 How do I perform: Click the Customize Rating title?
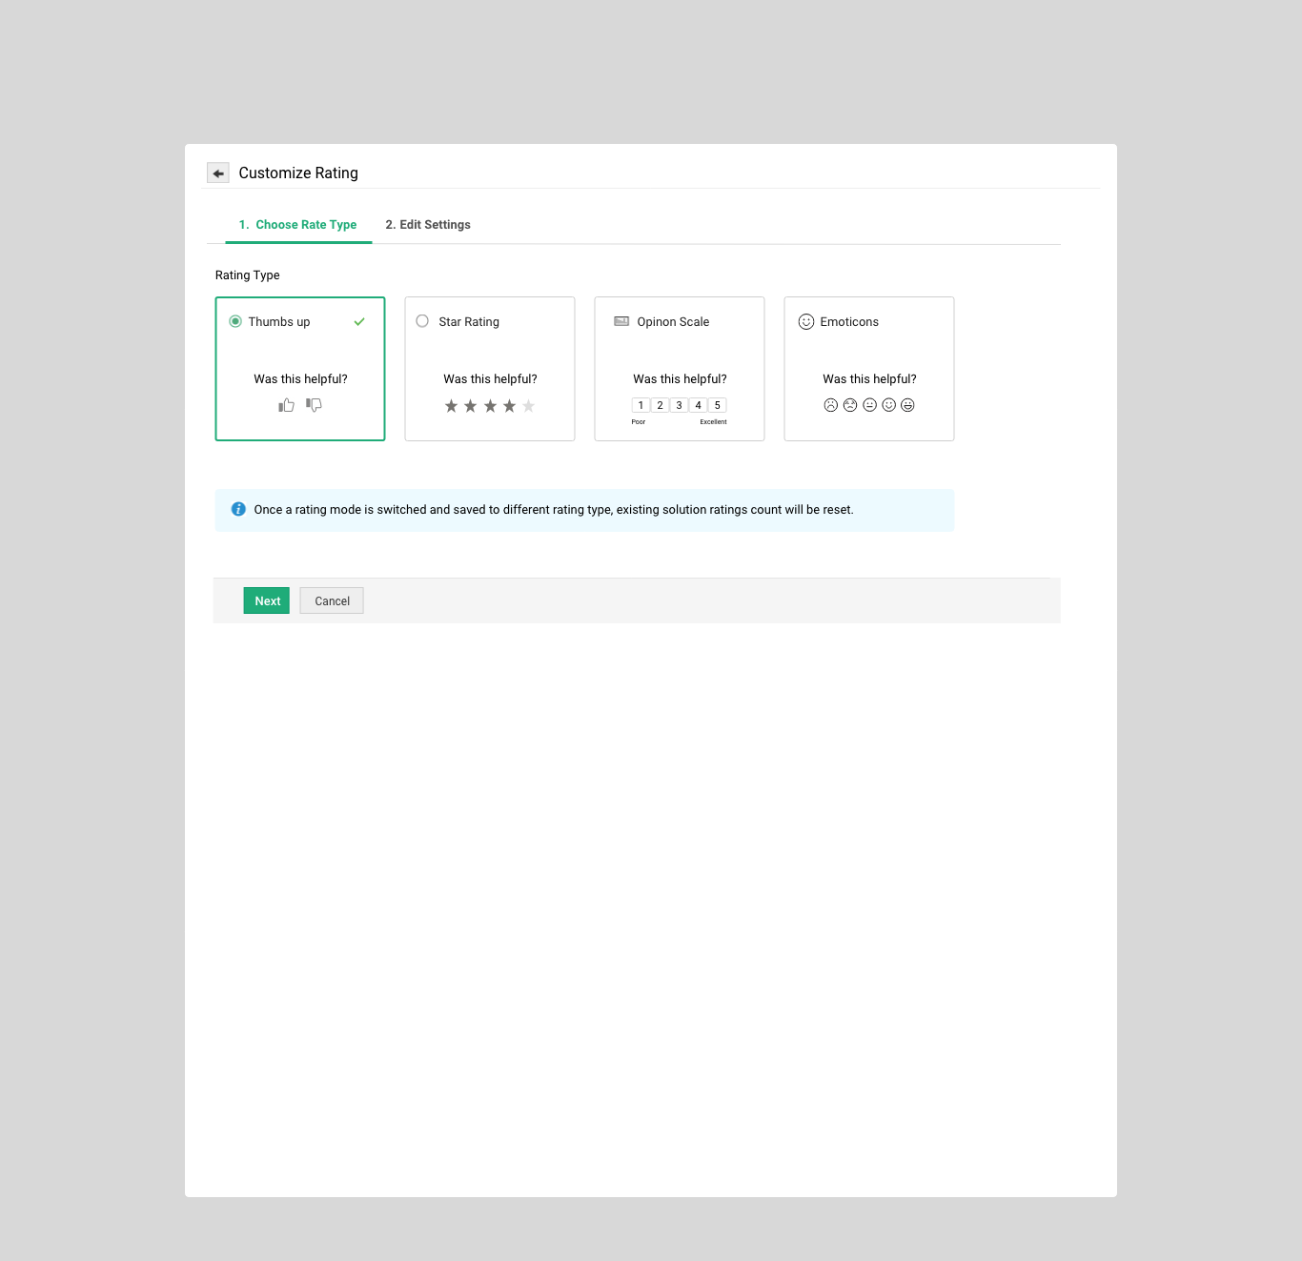[298, 173]
